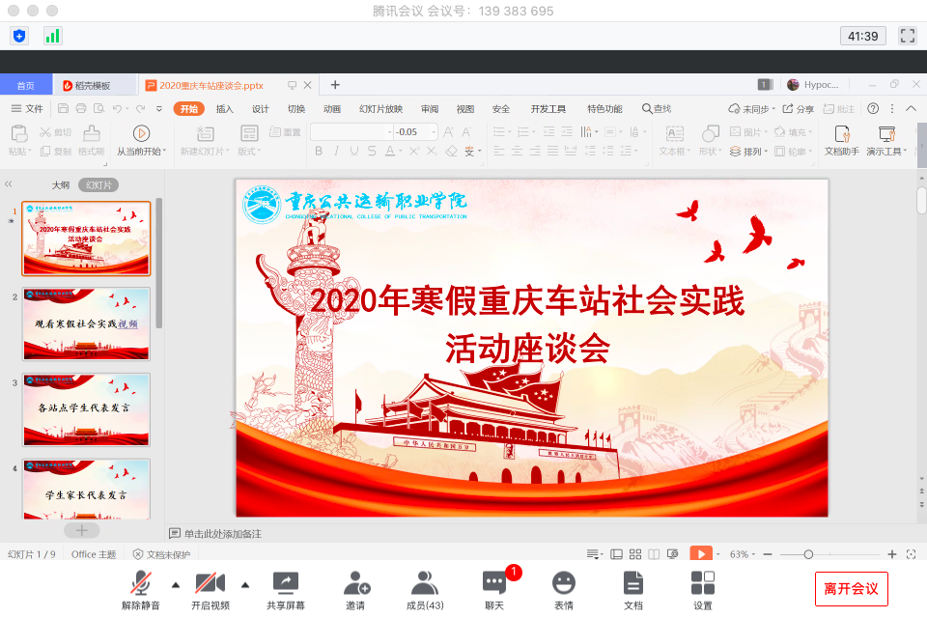
Task: Open the Documents (文档) icon
Action: click(633, 589)
